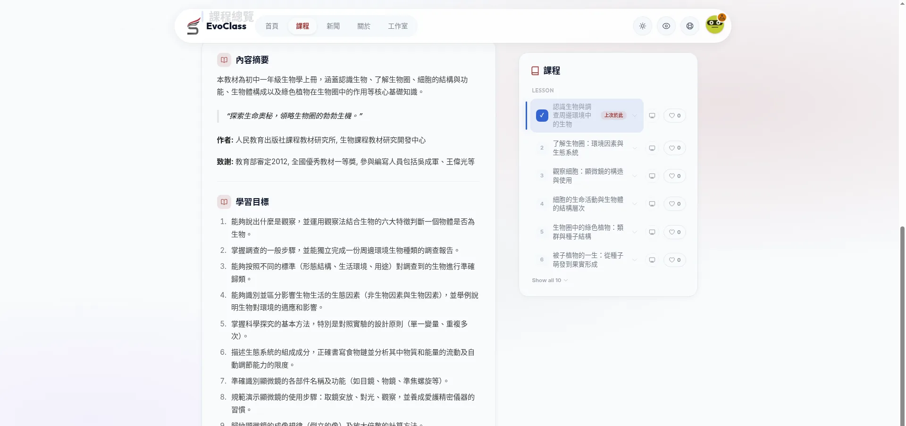The image size is (906, 426).
Task: Click the red book icon beside 課程 heading
Action: pos(535,71)
